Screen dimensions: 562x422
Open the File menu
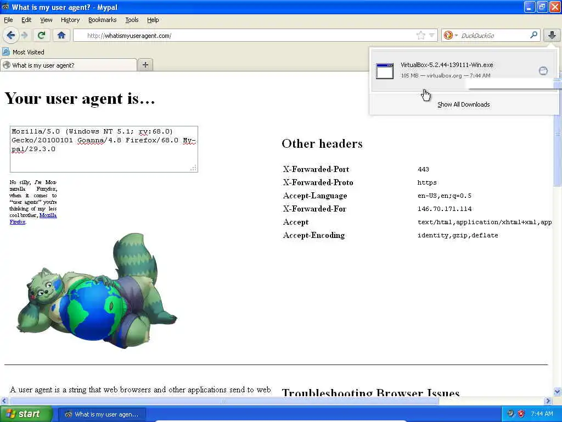(x=8, y=20)
